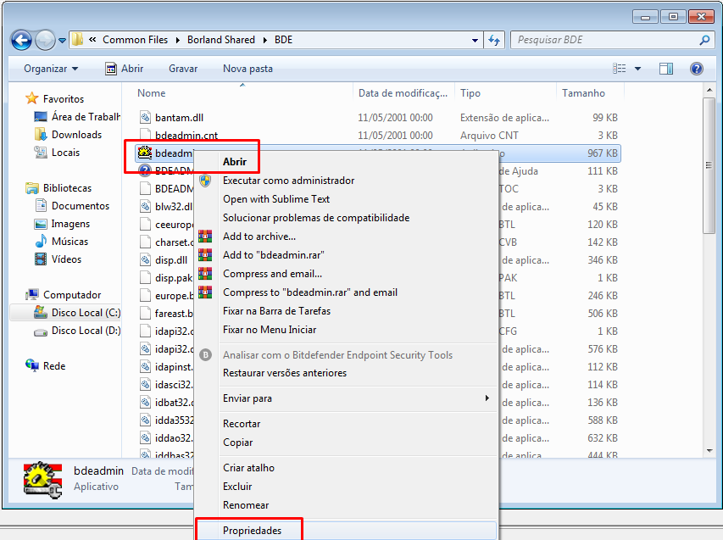Screen dimensions: 723x540
Task: Click the Pesquisar BDE search field
Action: tap(606, 40)
